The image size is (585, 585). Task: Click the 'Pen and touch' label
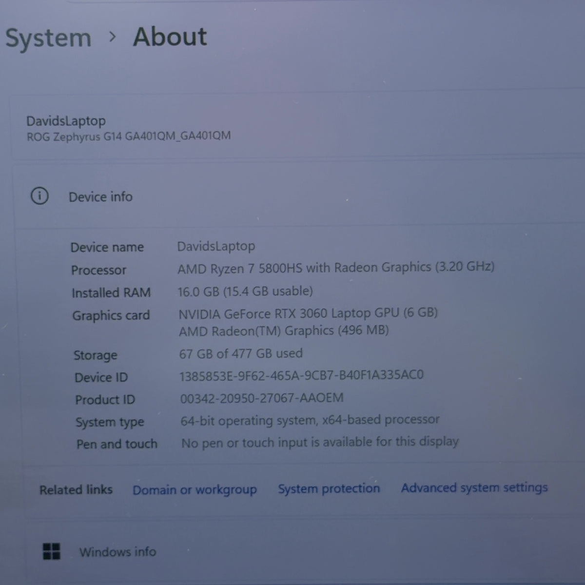click(117, 444)
